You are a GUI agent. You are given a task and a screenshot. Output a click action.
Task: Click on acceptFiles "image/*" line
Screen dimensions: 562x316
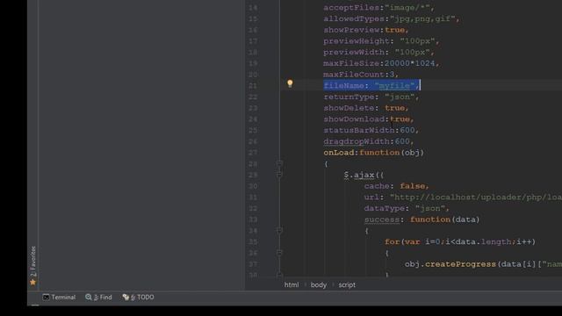378,8
